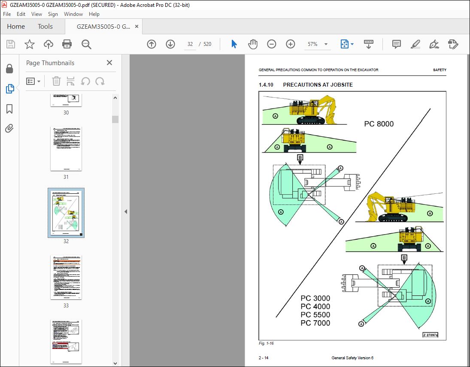Select the page 34 thumbnail at bottom

point(66,342)
